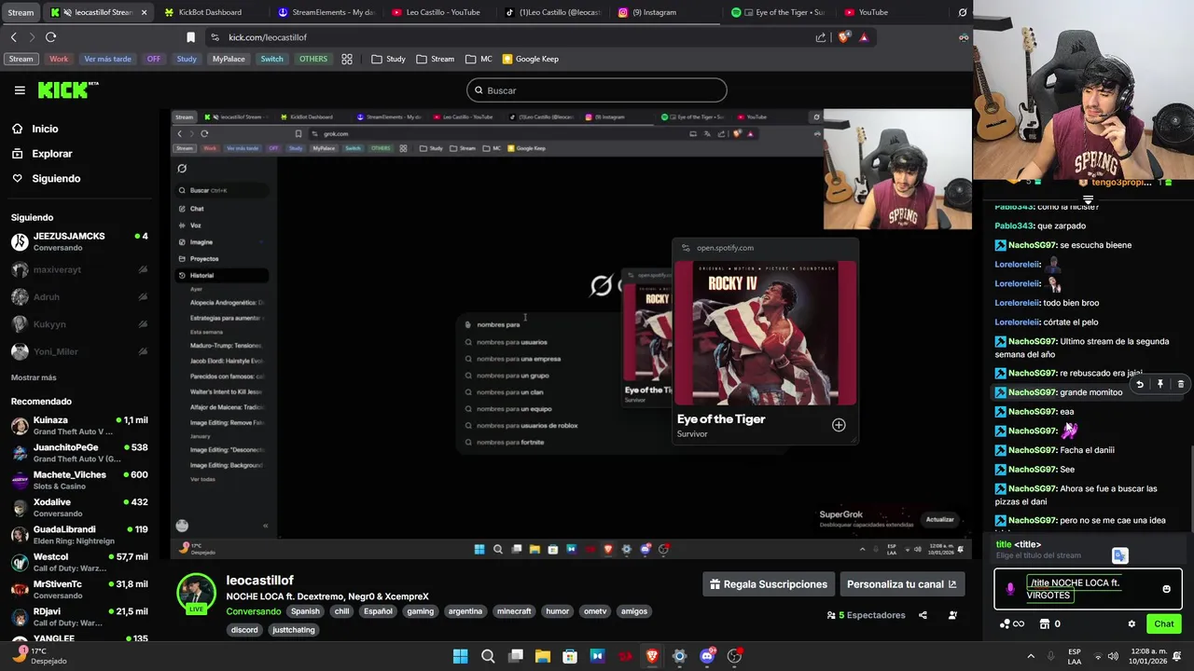Expand the chat panel top bar chevron
Viewport: 1194px width, 671px height.
pyautogui.click(x=1088, y=199)
